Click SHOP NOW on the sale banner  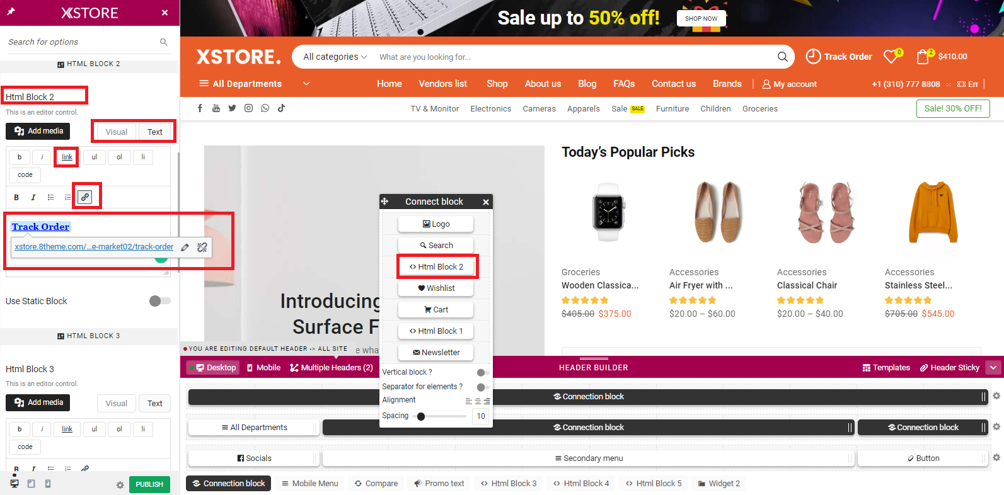(701, 18)
